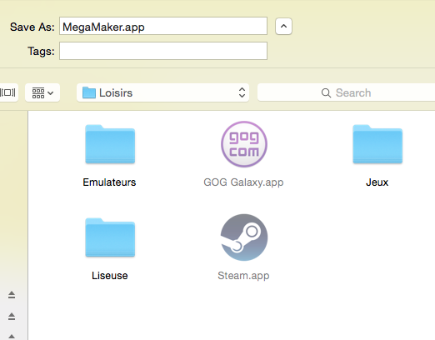Switch to Cover Flow view
This screenshot has height=340, width=435.
[x=8, y=92]
